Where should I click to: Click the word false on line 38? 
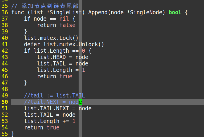click(x=68, y=25)
